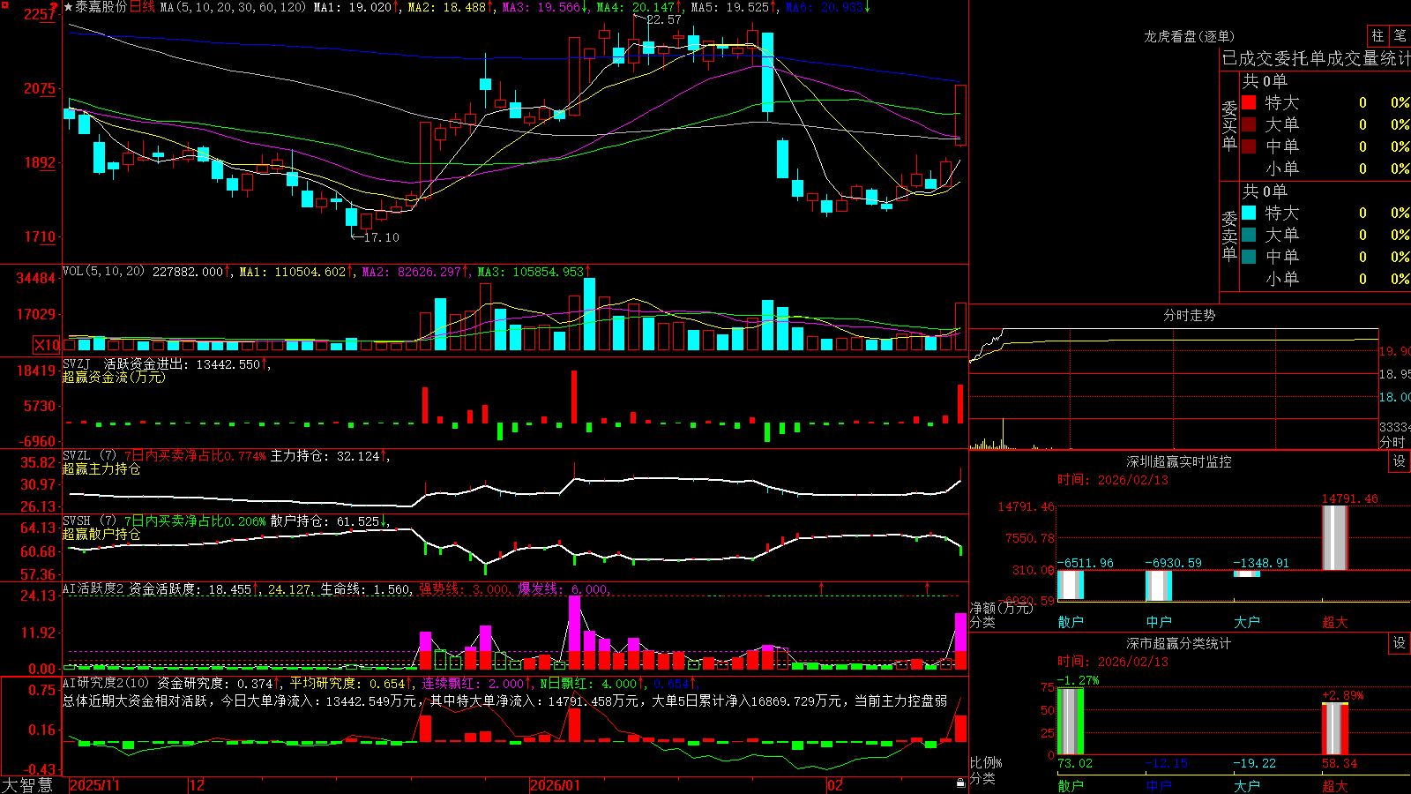Click the red square icon at top-left corner
The height and width of the screenshot is (794, 1411).
(x=4, y=5)
